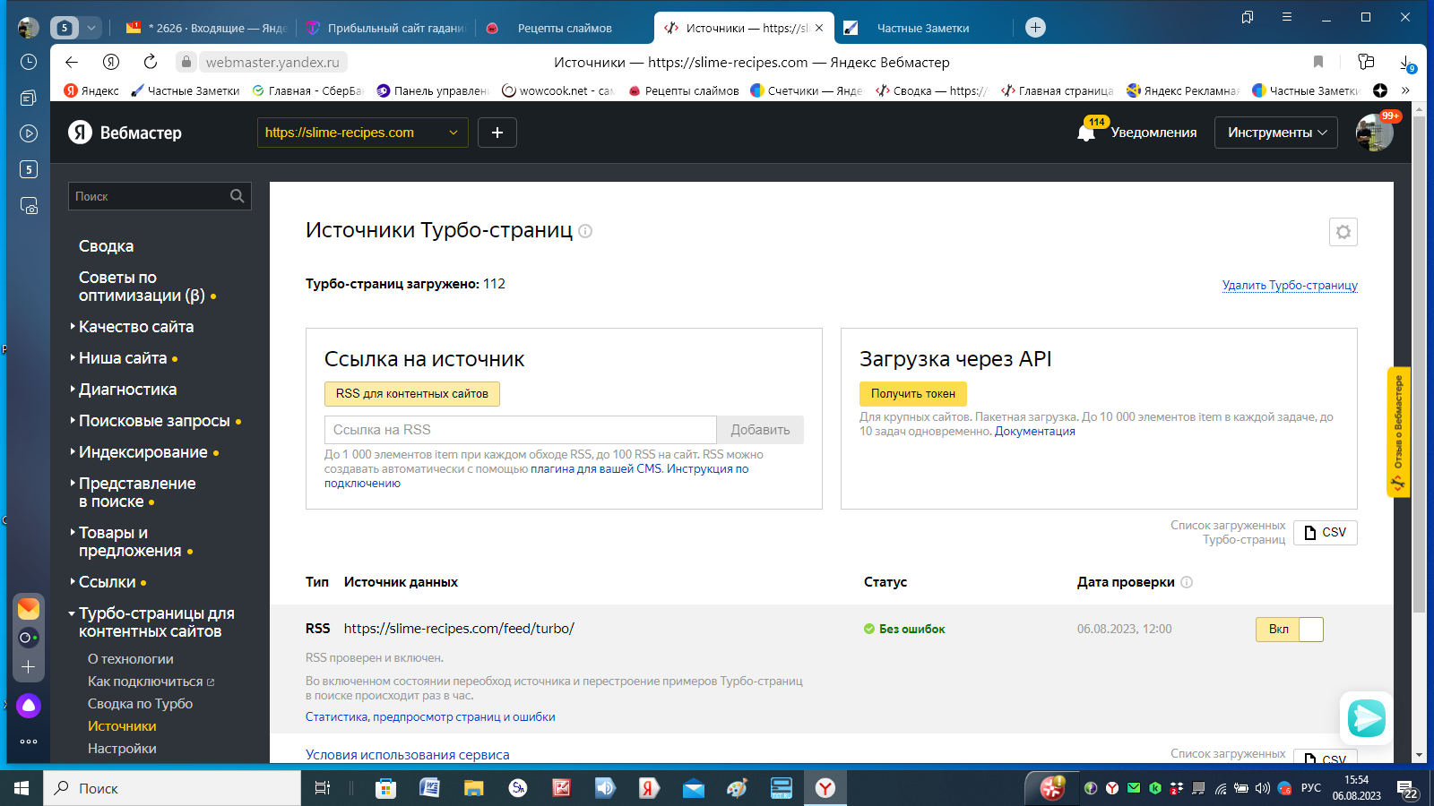This screenshot has width=1434, height=806.
Task: Switch to the Рецепты слаймов browser tab
Action: click(x=565, y=28)
